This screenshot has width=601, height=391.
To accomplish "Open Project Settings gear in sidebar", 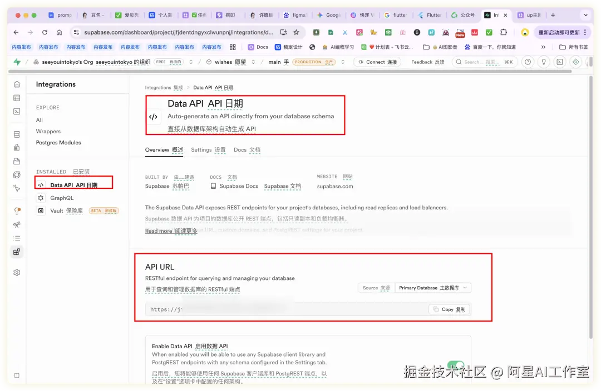I will tap(17, 272).
